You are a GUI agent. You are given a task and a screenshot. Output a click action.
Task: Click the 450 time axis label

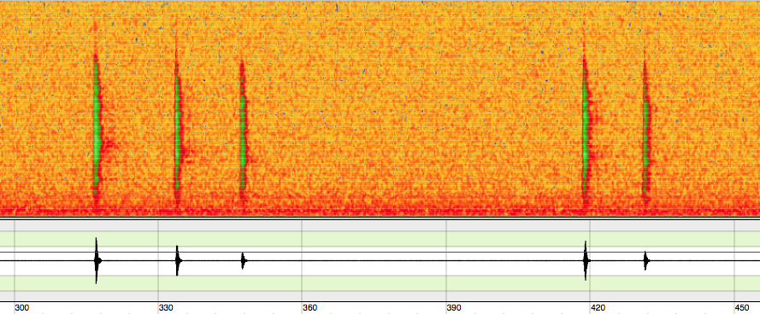pyautogui.click(x=742, y=308)
